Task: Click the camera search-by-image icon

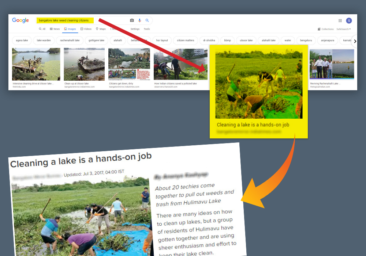Action: click(x=132, y=20)
